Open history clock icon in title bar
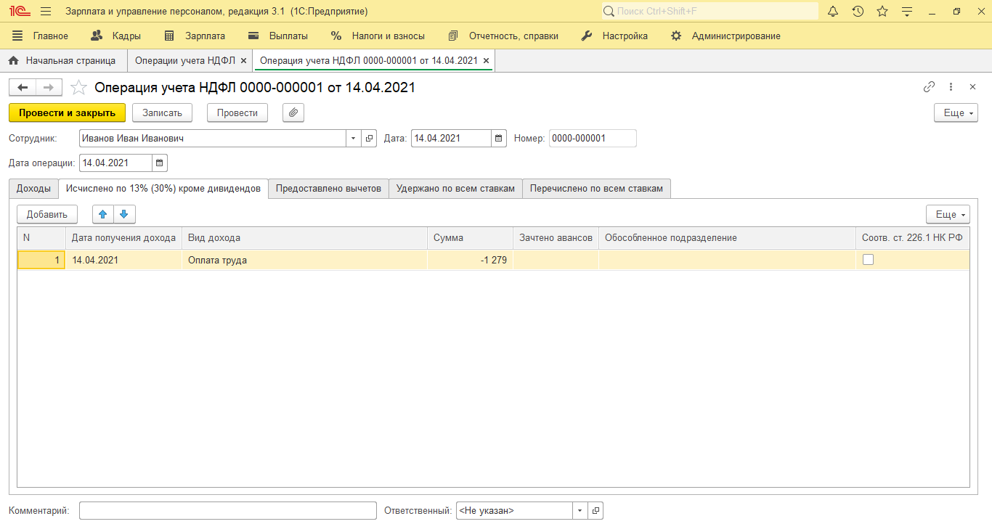This screenshot has height=524, width=992. tap(858, 12)
